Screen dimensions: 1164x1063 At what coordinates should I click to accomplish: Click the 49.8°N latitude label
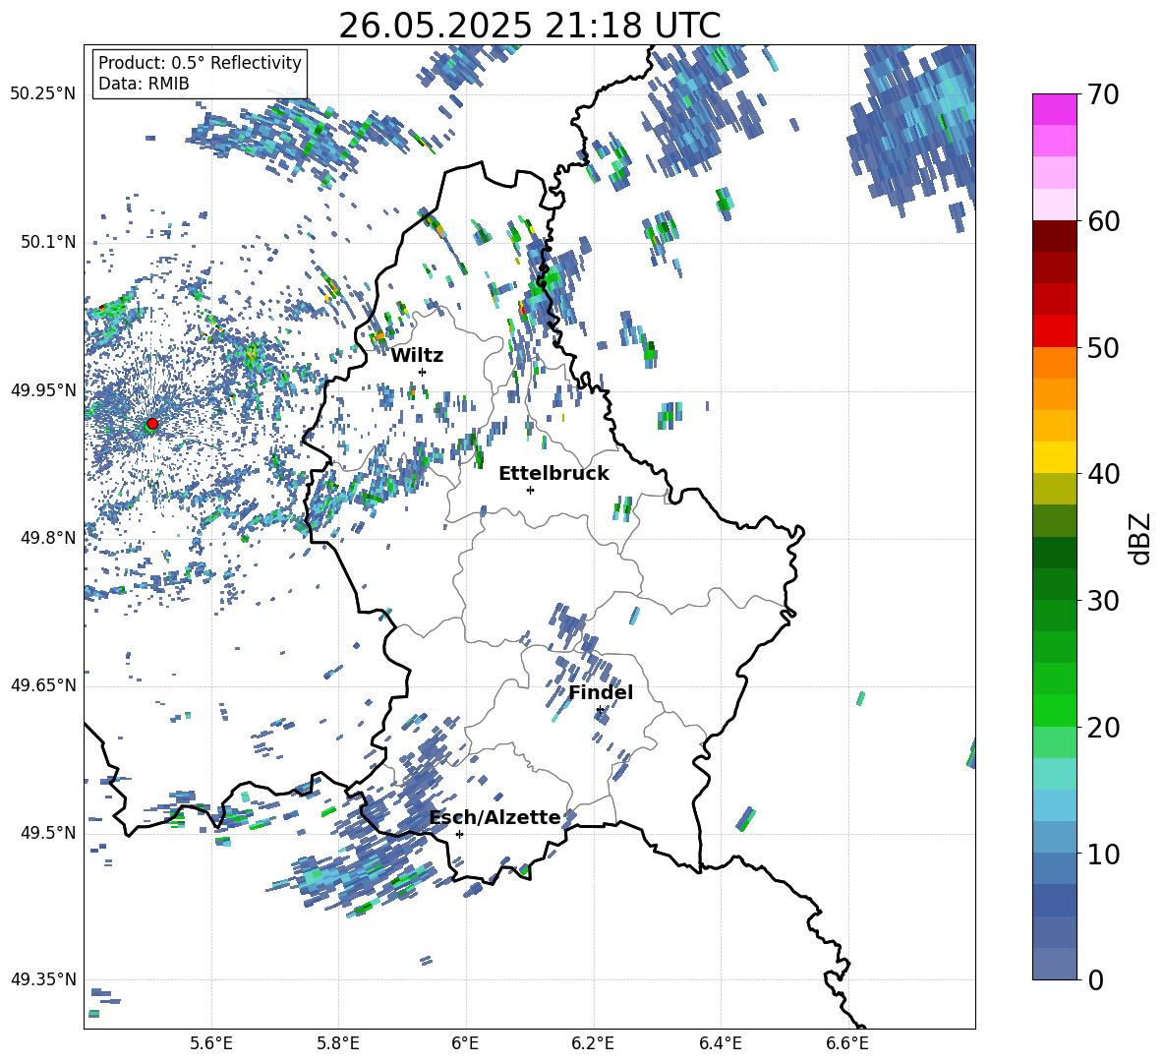click(47, 538)
